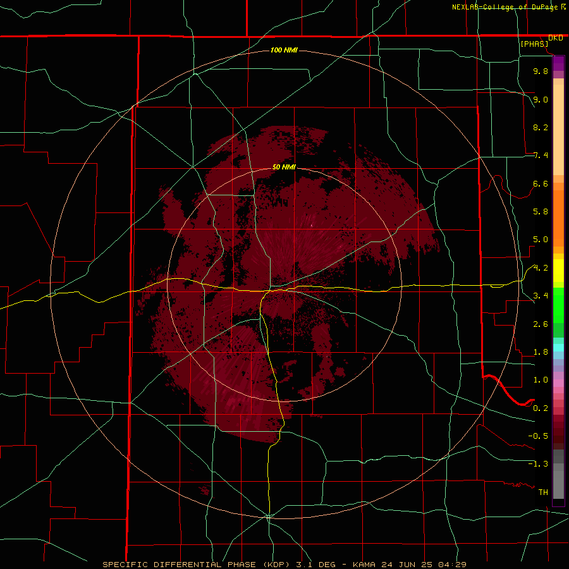The image size is (569, 569).
Task: Click the 4.2 scale value
Action: [541, 268]
